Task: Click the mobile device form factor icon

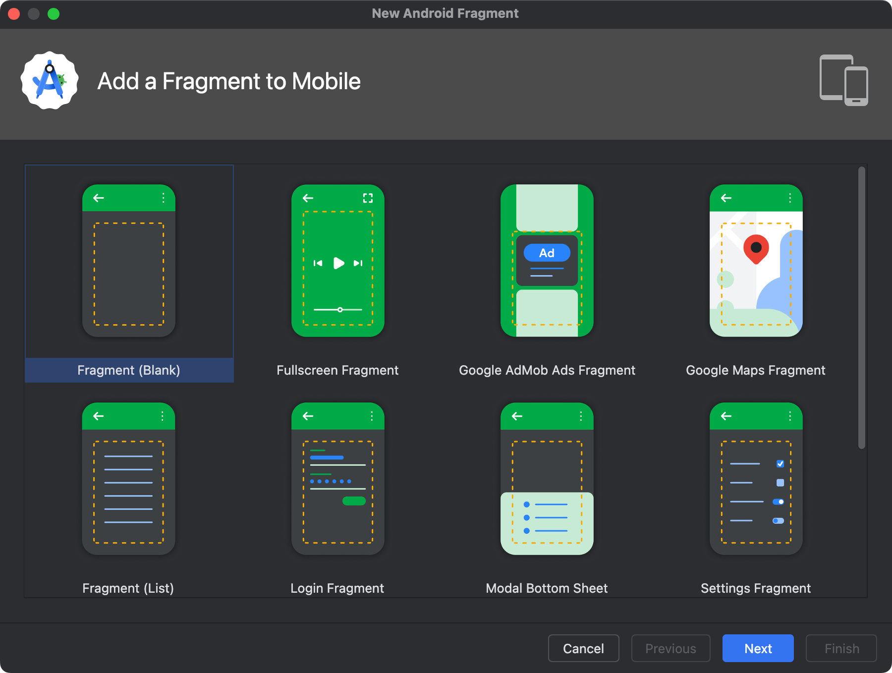Action: pyautogui.click(x=843, y=80)
